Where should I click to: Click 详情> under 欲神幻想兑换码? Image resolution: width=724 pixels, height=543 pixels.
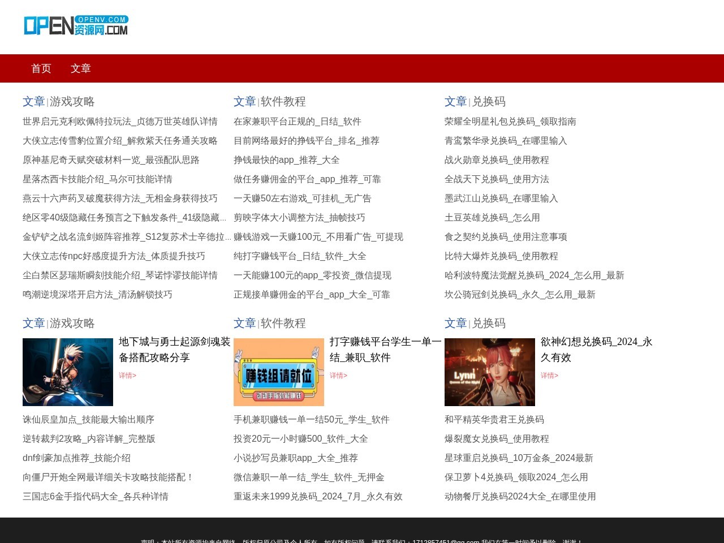(549, 376)
